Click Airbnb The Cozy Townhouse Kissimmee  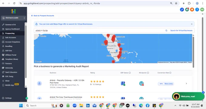[66, 97]
